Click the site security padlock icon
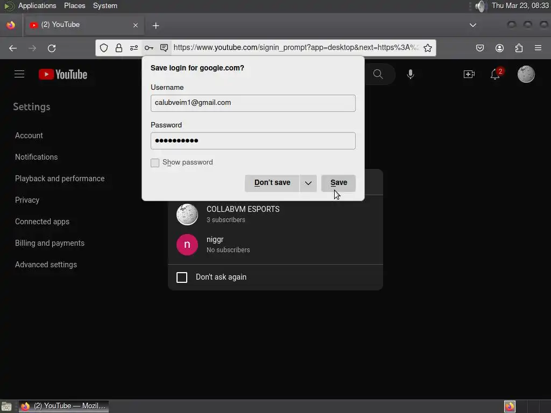The height and width of the screenshot is (413, 551). coord(119,48)
